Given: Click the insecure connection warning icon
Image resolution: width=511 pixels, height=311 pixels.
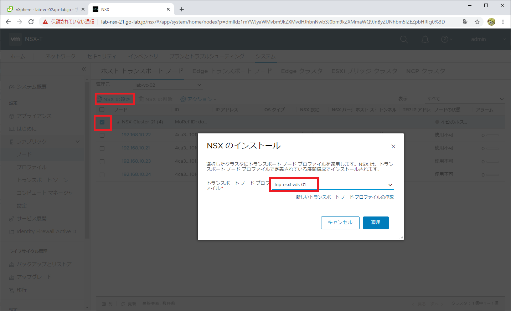Looking at the screenshot, I should tap(45, 22).
